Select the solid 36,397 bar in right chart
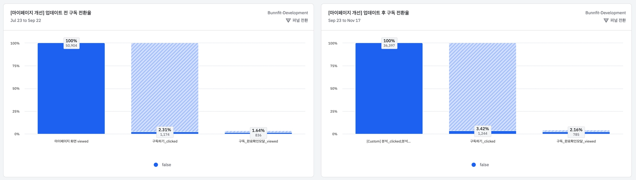 [x=389, y=90]
